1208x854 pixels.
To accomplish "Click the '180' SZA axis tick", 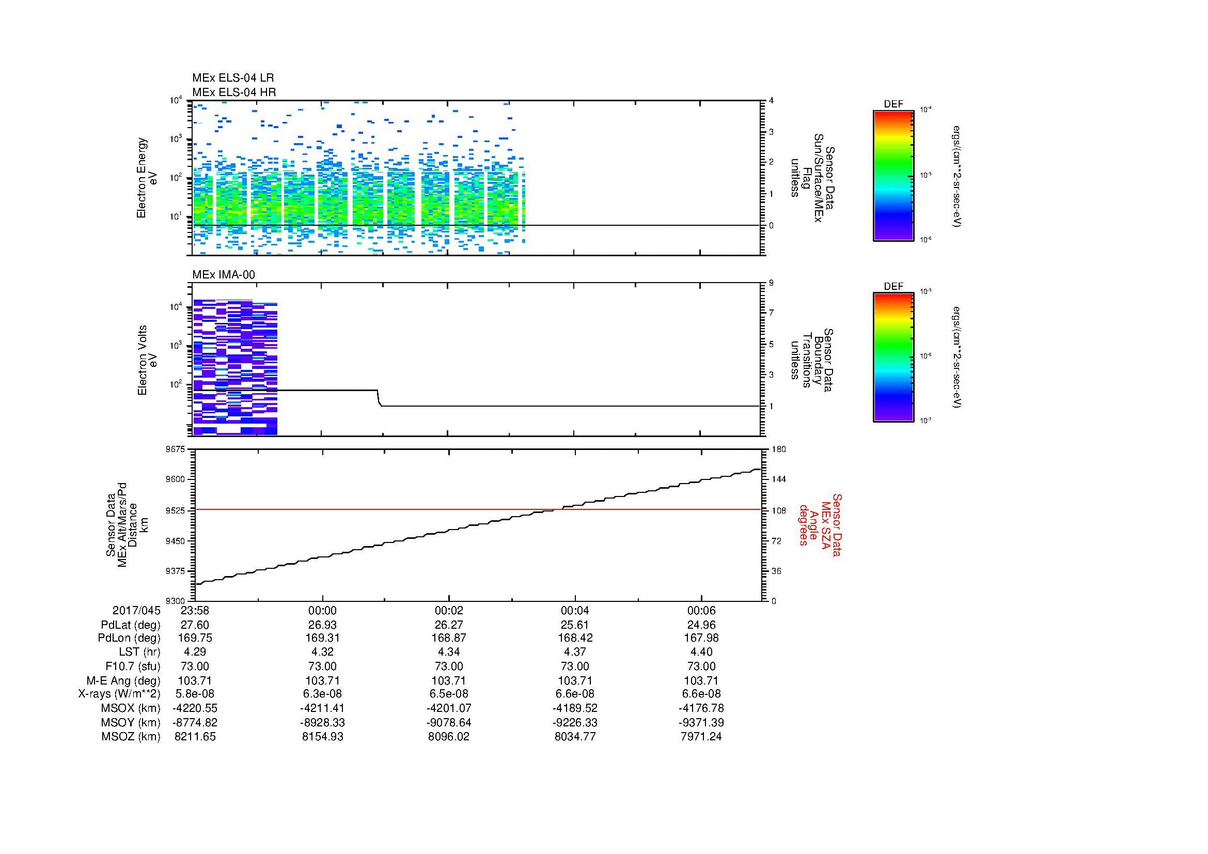I will tap(778, 449).
